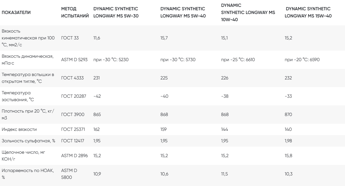Select the LONGWAY MS 10W-40 column header
The width and height of the screenshot is (345, 186).
[x=248, y=13]
